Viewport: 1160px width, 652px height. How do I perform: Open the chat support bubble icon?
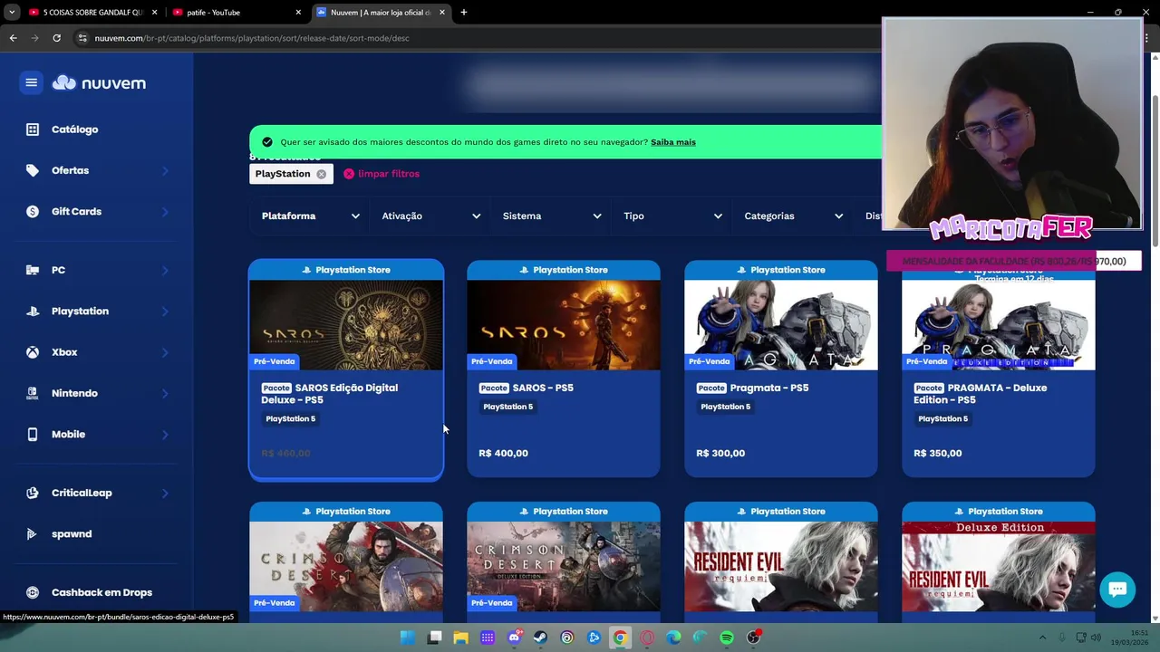point(1117,590)
